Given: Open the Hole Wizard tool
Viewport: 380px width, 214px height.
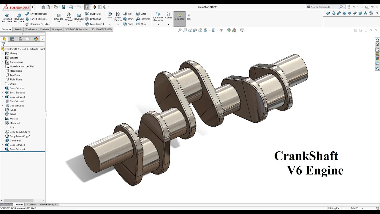Looking at the screenshot, I should (69, 17).
